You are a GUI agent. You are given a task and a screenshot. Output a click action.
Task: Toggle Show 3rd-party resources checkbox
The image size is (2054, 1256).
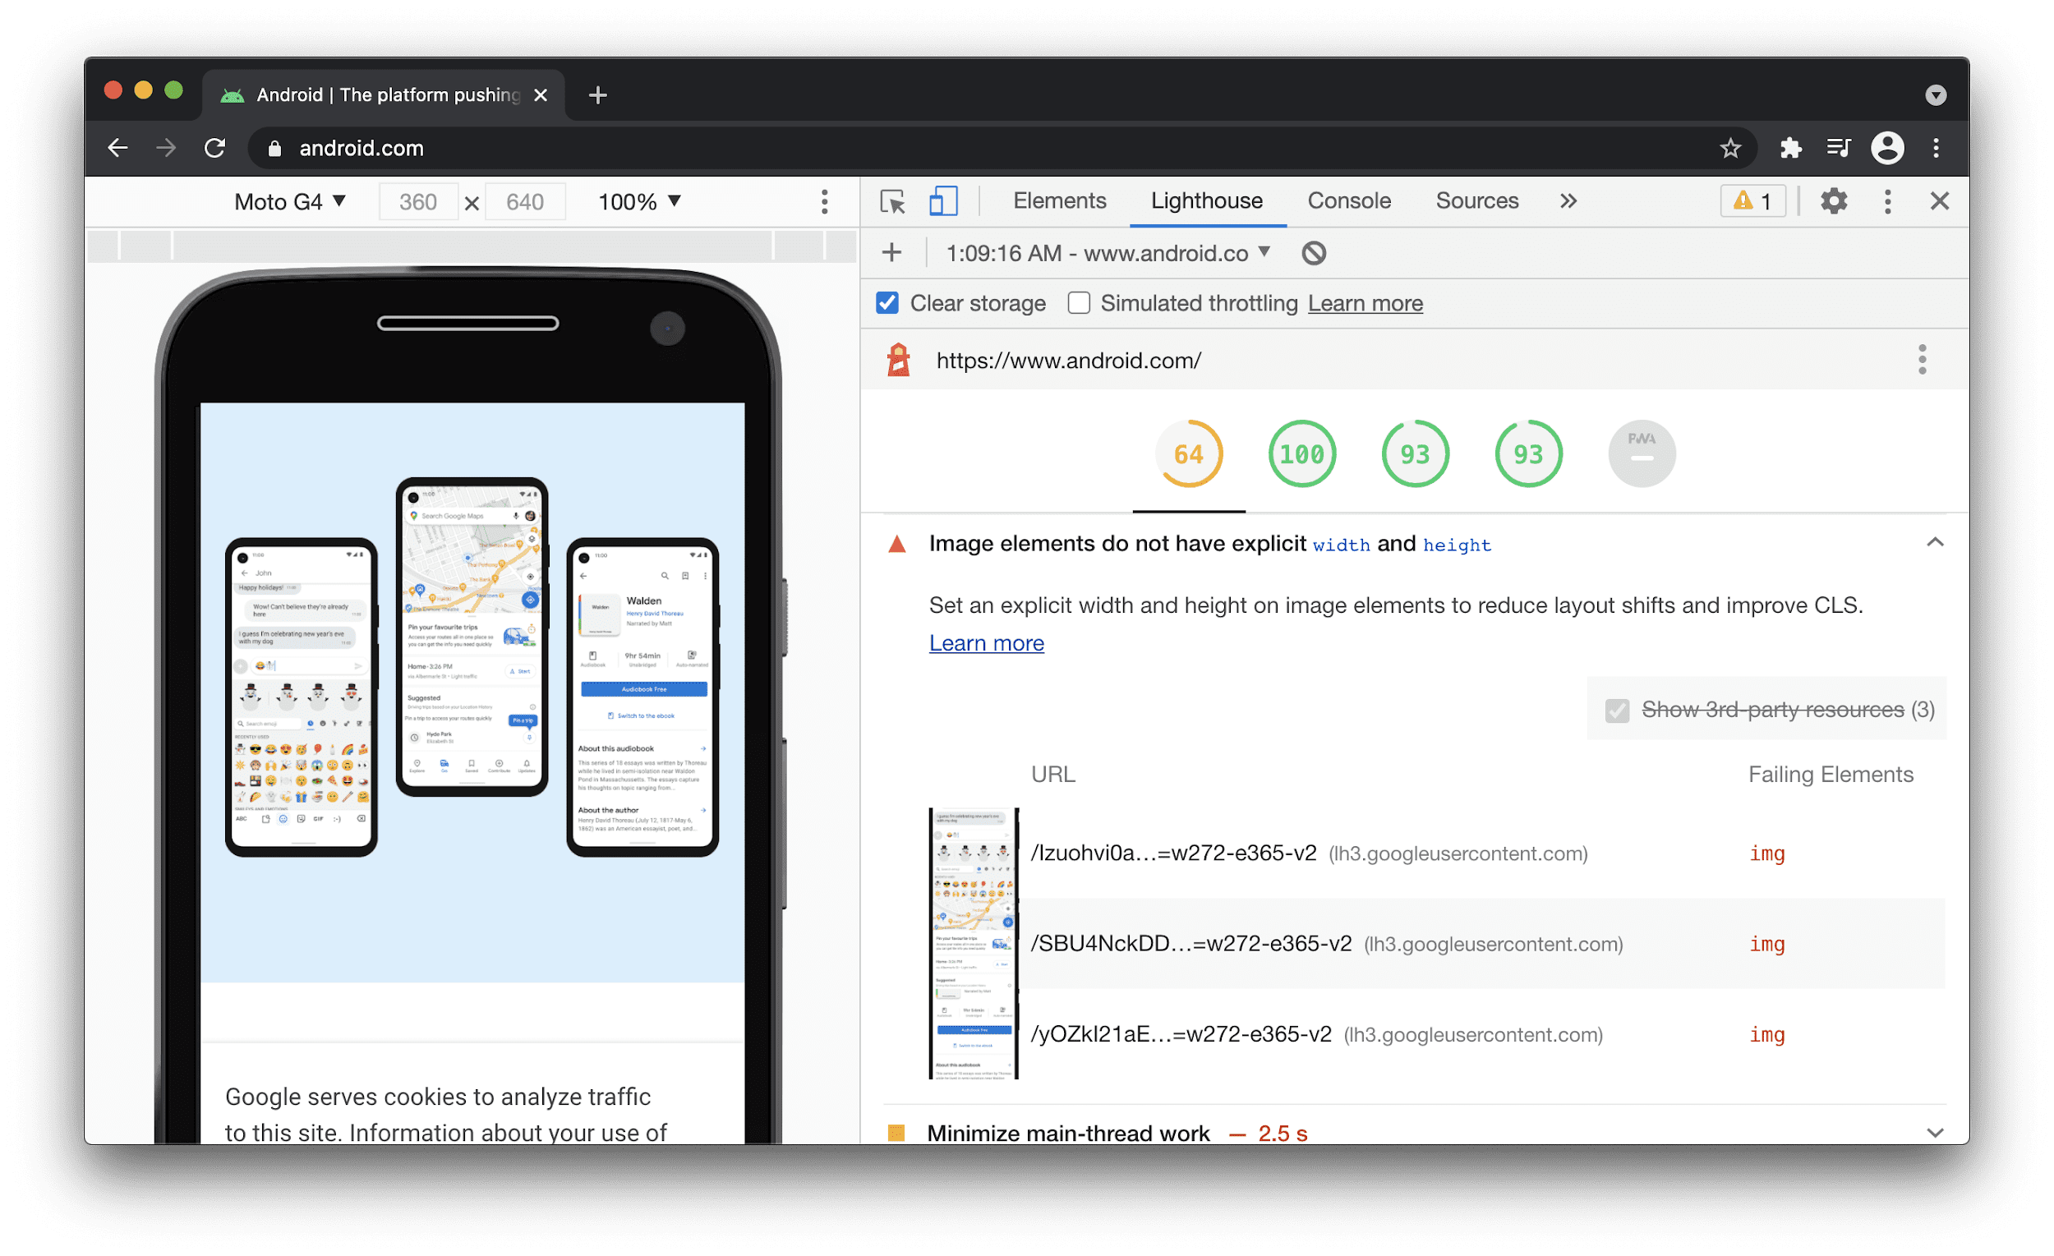pos(1614,711)
